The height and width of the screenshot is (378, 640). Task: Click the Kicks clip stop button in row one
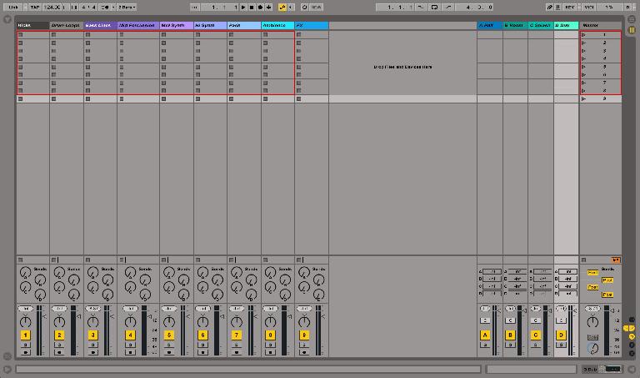click(20, 35)
